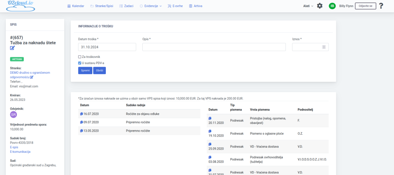Click the help question mark icon
This screenshot has width=394, height=175.
(x=381, y=6)
